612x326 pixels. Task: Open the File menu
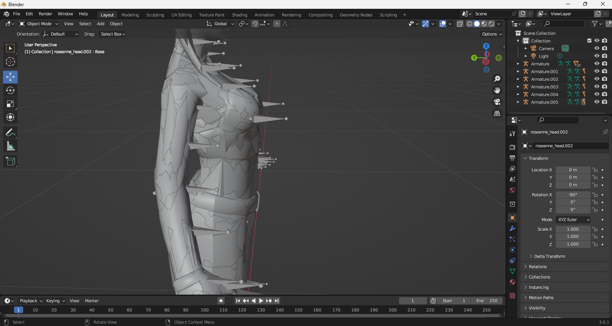tap(16, 14)
